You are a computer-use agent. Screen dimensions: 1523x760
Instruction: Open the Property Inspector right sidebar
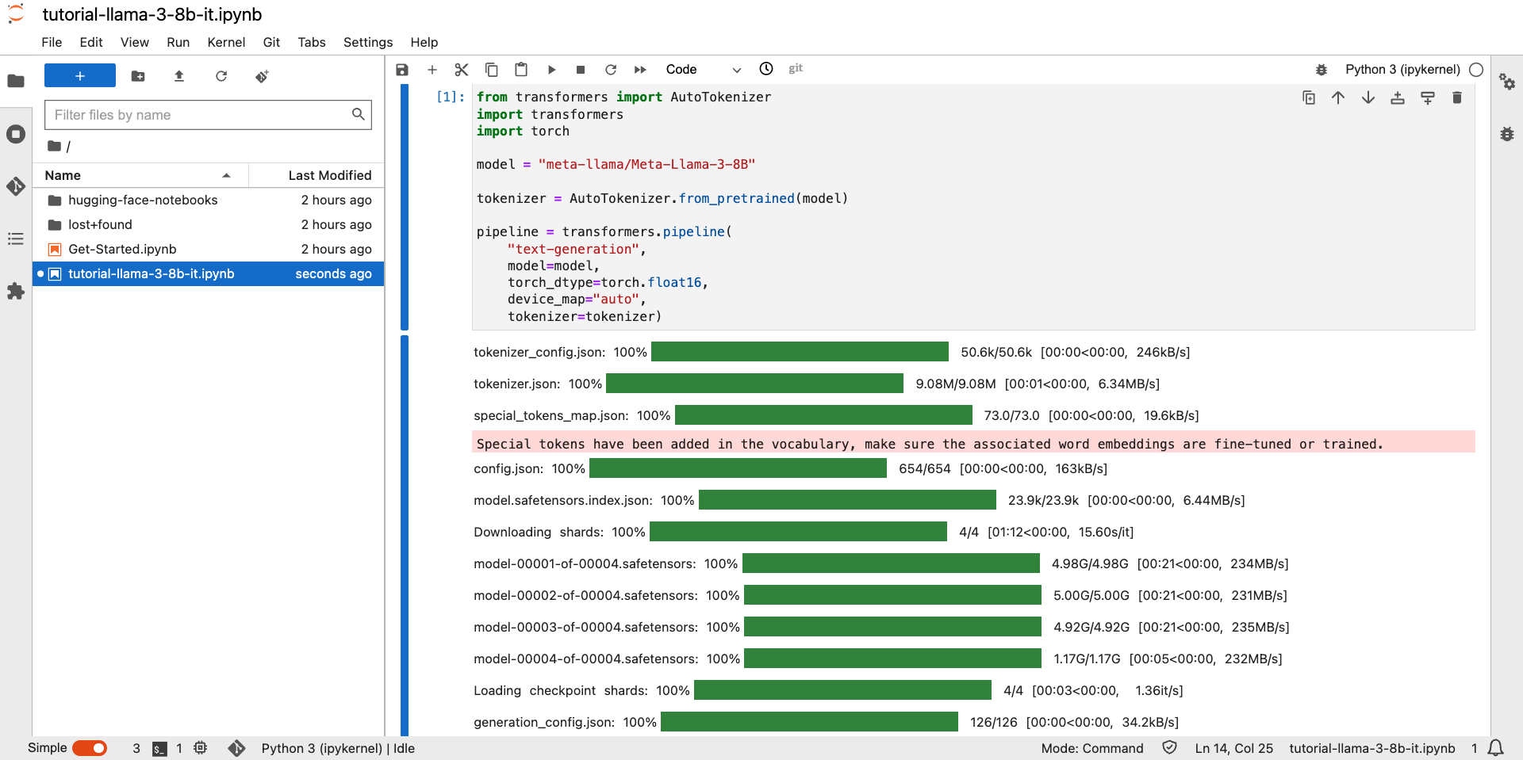[1507, 82]
